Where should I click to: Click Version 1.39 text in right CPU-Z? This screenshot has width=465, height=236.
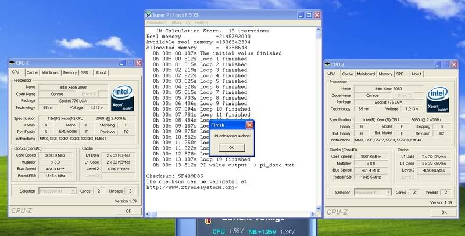pyautogui.click(x=441, y=202)
